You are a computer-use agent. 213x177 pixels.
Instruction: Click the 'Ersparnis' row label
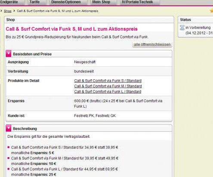[x=16, y=101]
